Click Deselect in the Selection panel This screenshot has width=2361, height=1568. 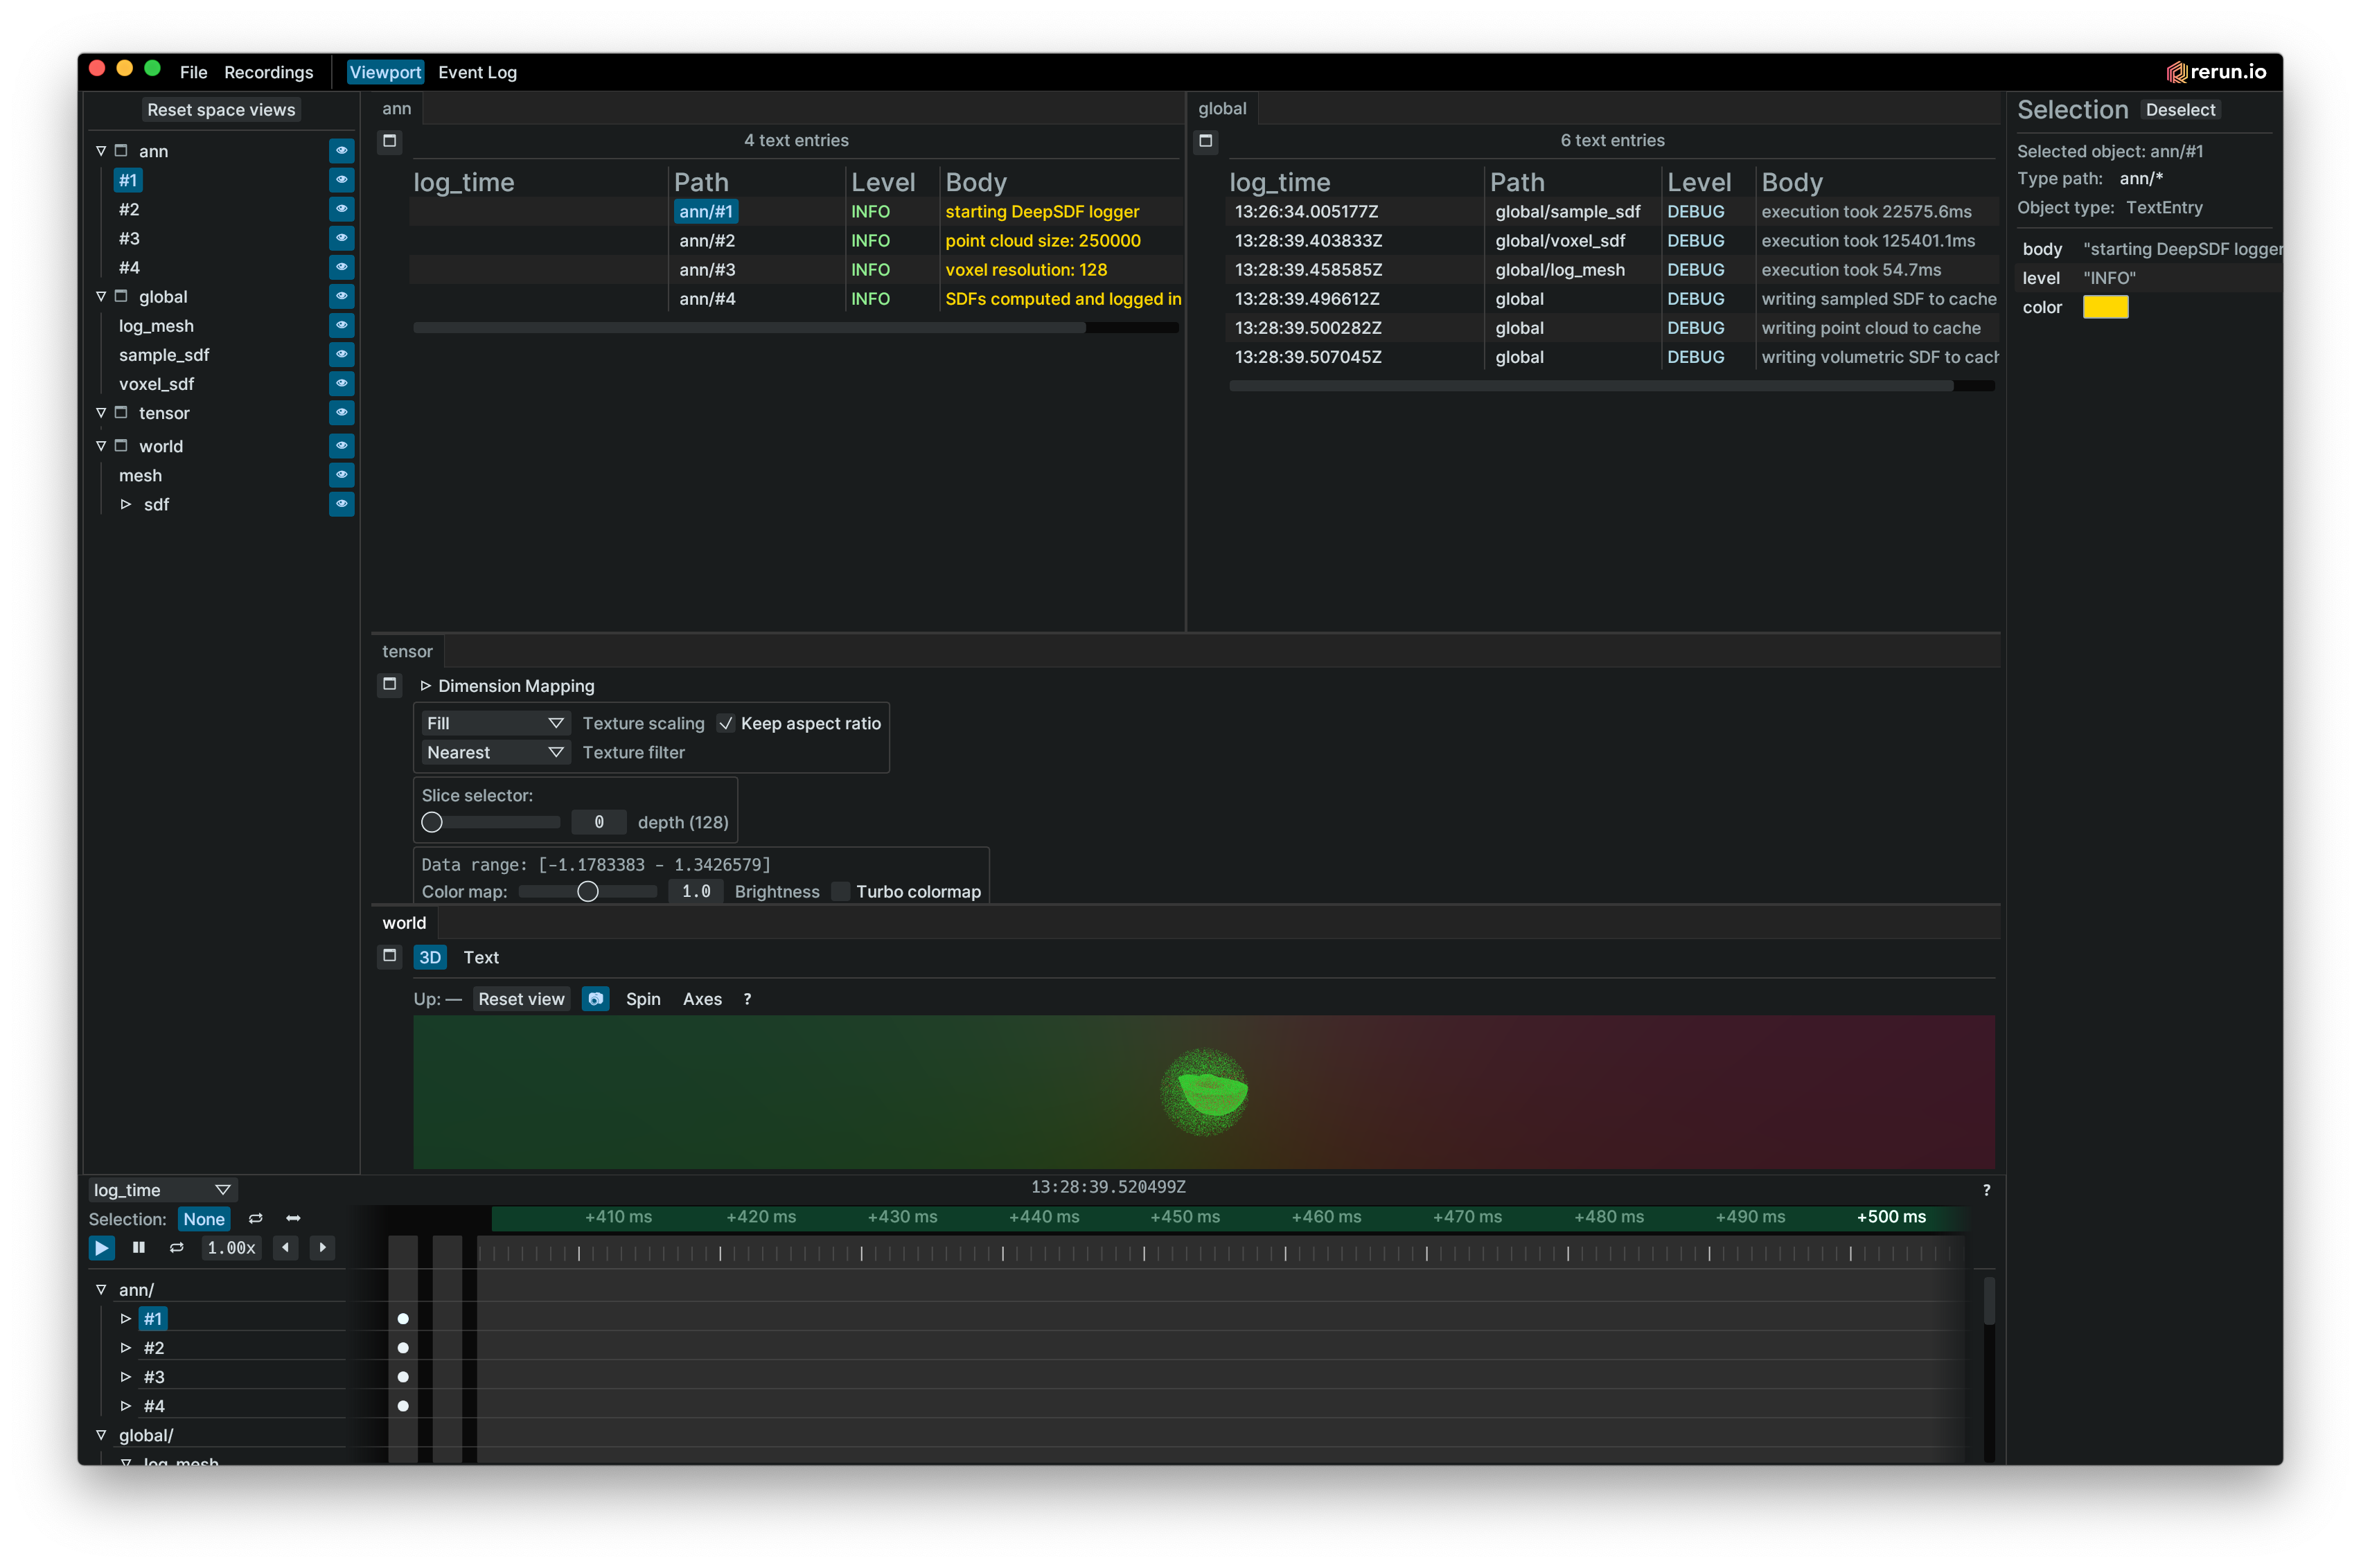coord(2180,110)
